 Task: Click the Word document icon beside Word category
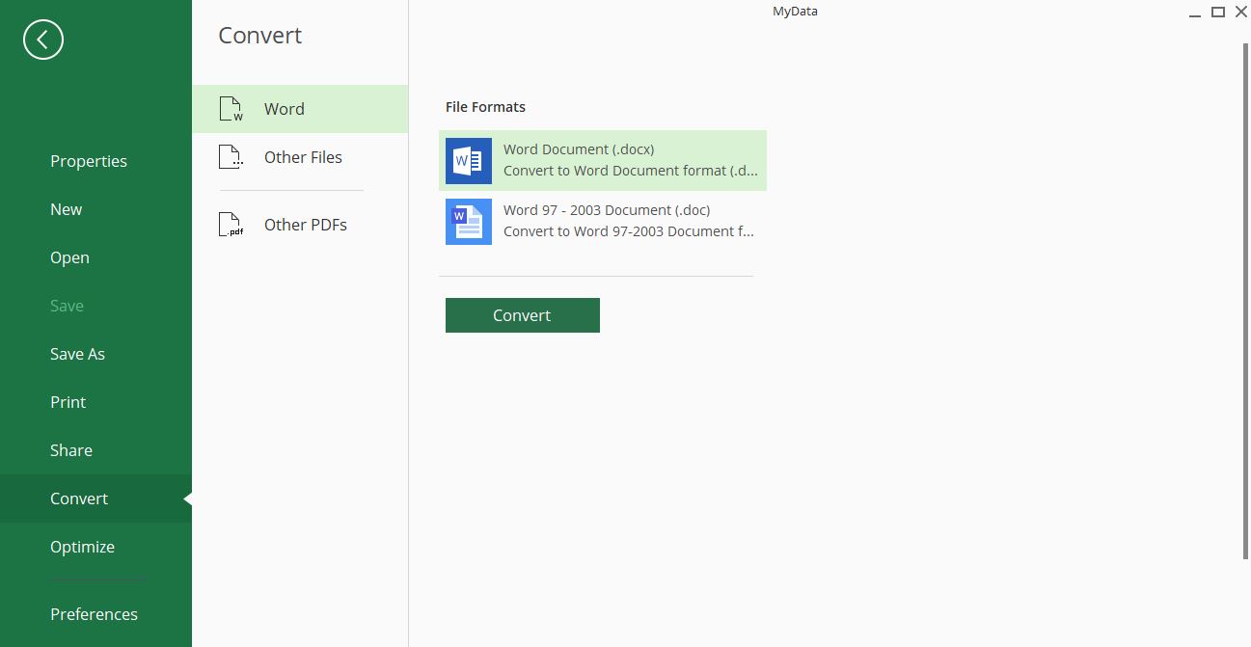pos(231,108)
